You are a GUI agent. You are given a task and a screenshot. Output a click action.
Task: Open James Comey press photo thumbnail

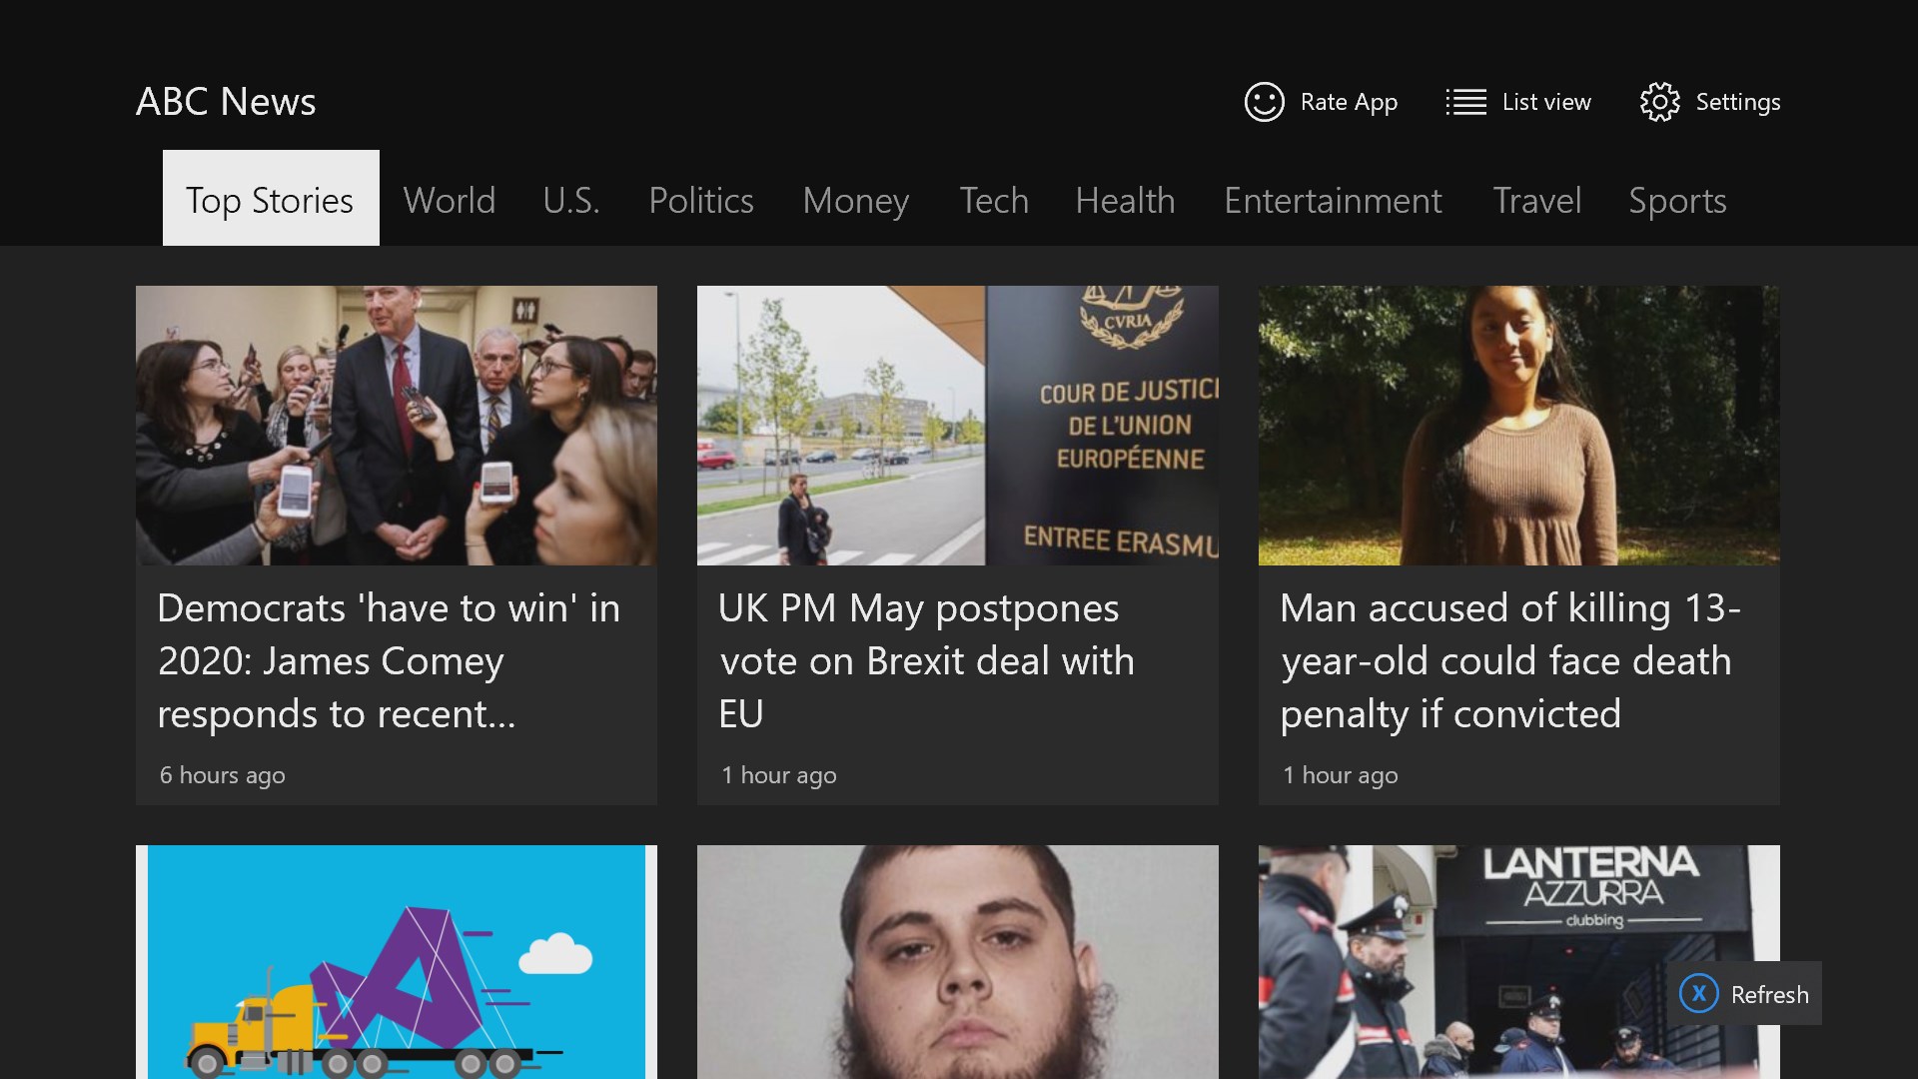(397, 426)
